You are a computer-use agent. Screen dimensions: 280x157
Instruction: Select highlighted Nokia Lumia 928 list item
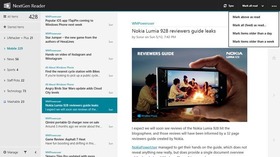79,106
